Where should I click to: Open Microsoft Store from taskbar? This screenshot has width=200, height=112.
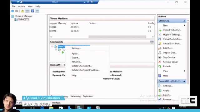pos(61,108)
